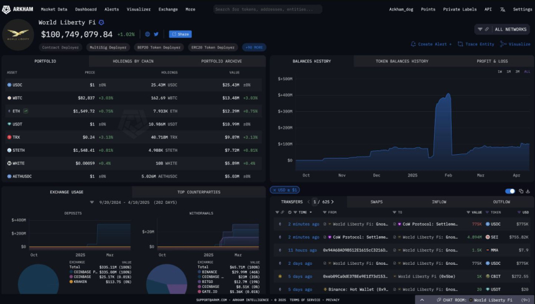
Task: Open the INFLOW tab
Action: [439, 202]
